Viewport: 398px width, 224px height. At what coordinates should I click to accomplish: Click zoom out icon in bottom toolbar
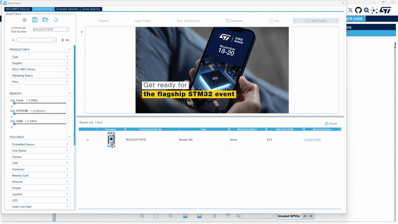click(171, 216)
